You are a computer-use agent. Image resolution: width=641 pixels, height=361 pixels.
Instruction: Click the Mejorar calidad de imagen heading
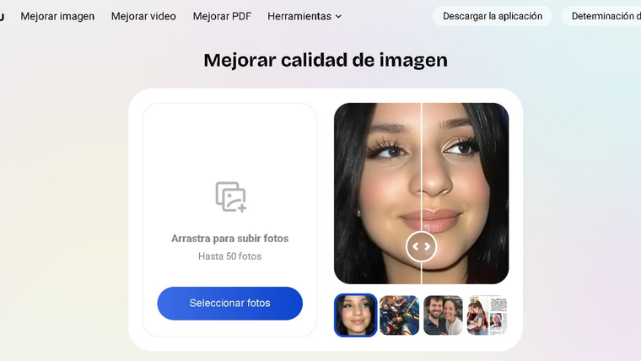(325, 60)
